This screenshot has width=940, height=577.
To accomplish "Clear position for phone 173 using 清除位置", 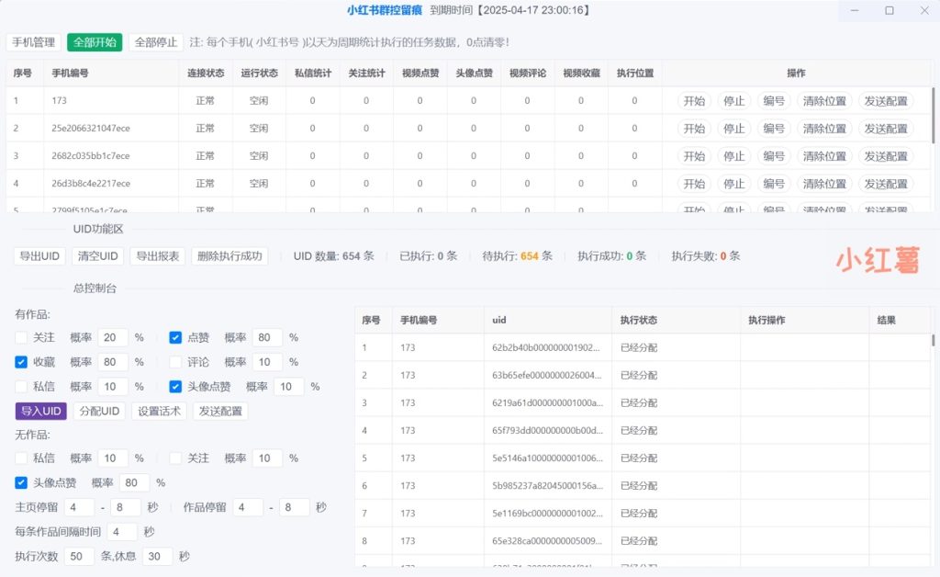I will pyautogui.click(x=824, y=101).
